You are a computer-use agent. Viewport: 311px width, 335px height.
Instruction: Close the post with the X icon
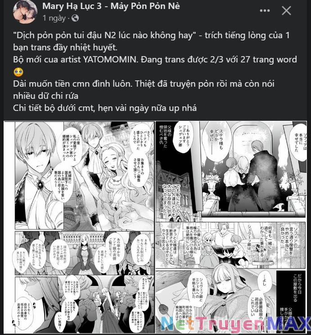(286, 10)
